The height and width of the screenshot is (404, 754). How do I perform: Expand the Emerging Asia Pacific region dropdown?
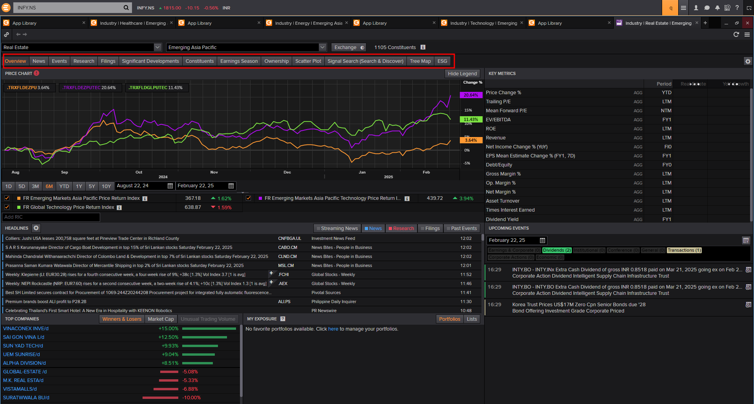click(322, 48)
